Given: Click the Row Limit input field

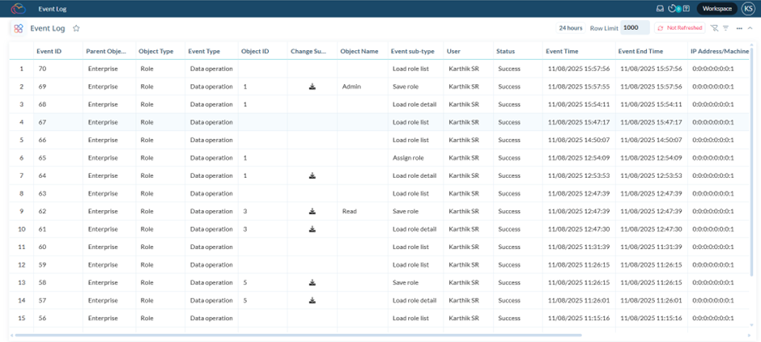Looking at the screenshot, I should point(634,28).
